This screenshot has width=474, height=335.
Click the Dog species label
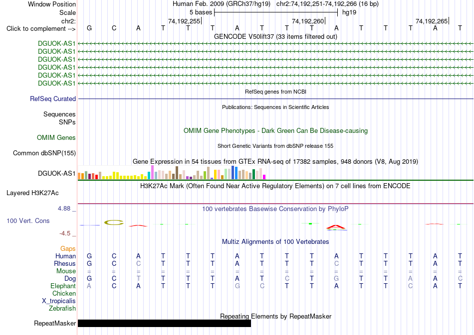(70, 279)
